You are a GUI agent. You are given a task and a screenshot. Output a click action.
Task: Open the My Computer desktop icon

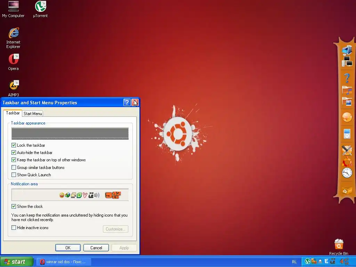coord(13,9)
